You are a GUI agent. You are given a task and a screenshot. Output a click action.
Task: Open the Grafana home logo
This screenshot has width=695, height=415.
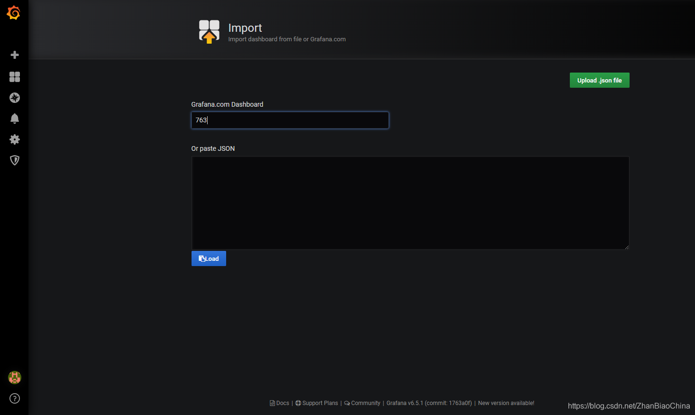pos(14,13)
